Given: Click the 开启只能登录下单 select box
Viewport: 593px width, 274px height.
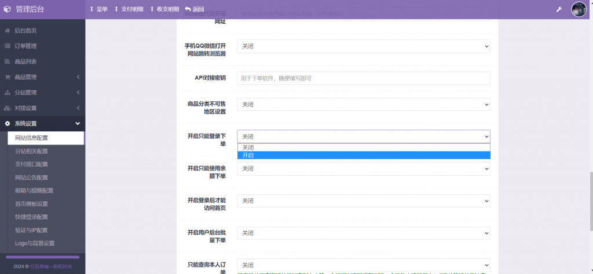Looking at the screenshot, I should [364, 136].
